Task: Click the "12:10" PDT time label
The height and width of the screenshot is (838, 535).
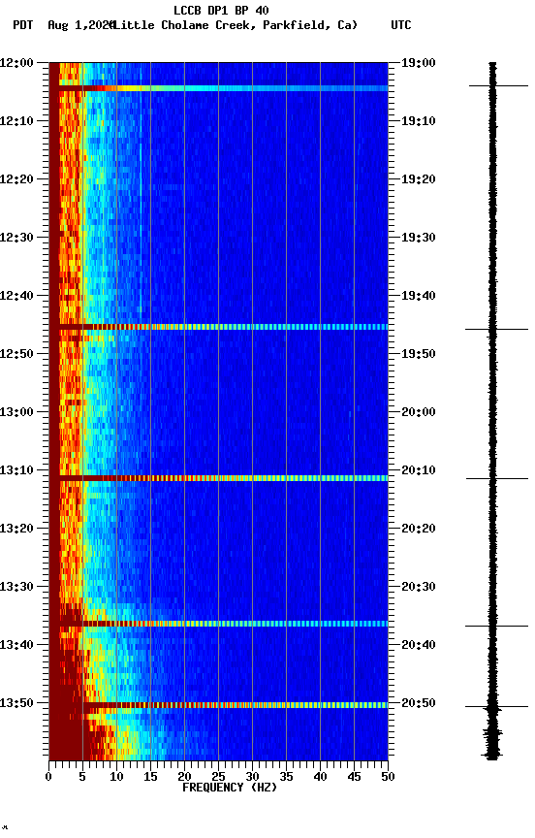Action: coord(16,121)
